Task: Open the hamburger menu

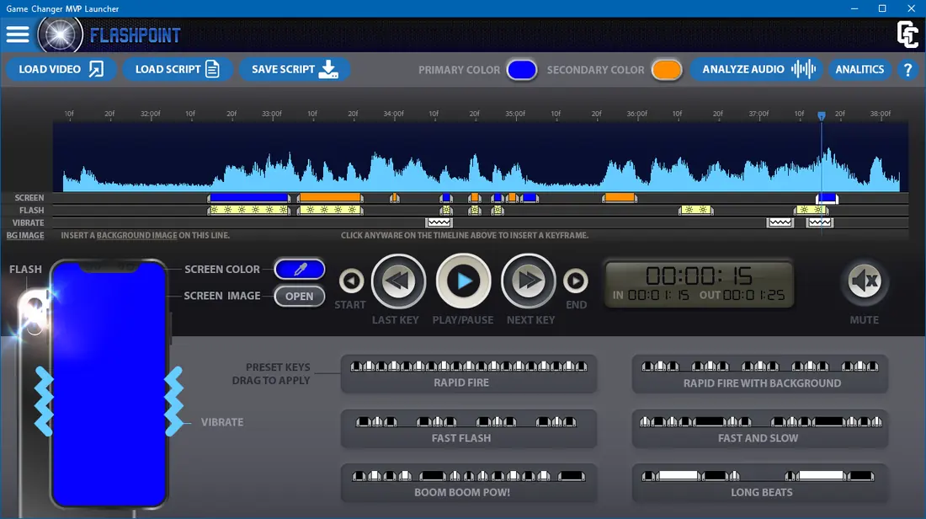Action: pos(17,35)
